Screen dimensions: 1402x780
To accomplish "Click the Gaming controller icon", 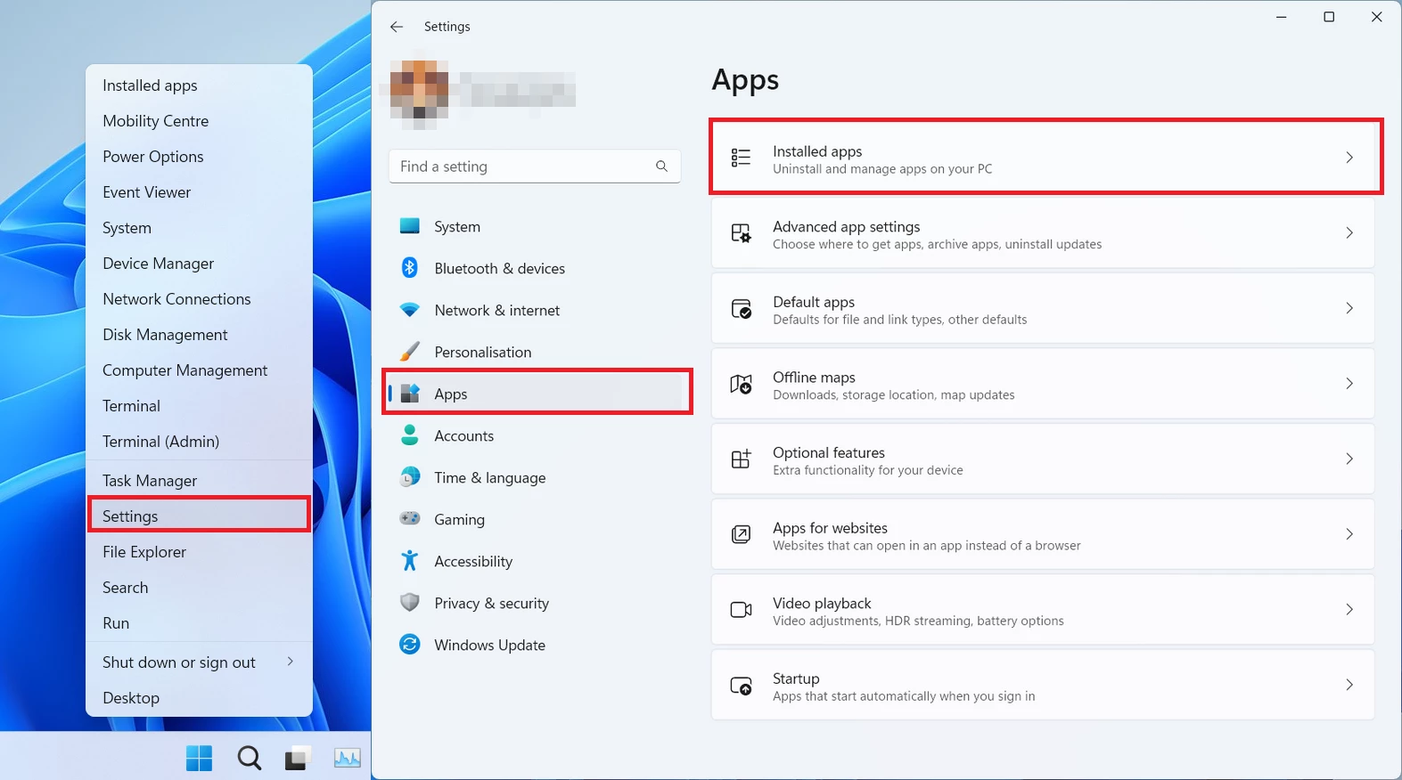I will pos(410,519).
